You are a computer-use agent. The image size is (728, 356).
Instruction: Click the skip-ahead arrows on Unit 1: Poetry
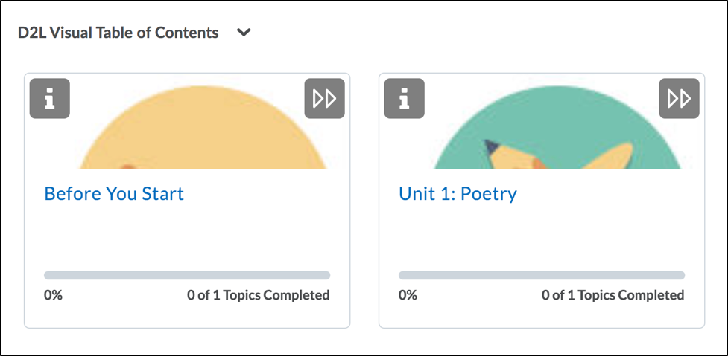coord(680,98)
